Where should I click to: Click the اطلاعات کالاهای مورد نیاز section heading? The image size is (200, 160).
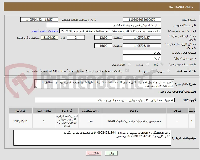click(x=177, y=92)
